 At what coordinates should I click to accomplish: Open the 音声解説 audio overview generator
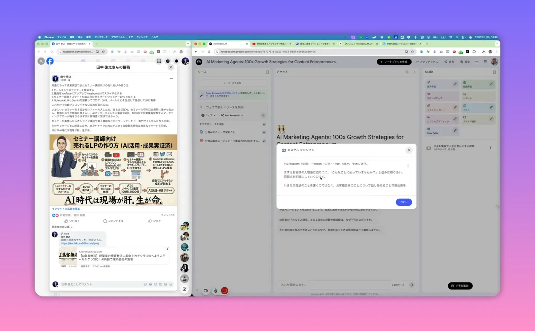439,84
